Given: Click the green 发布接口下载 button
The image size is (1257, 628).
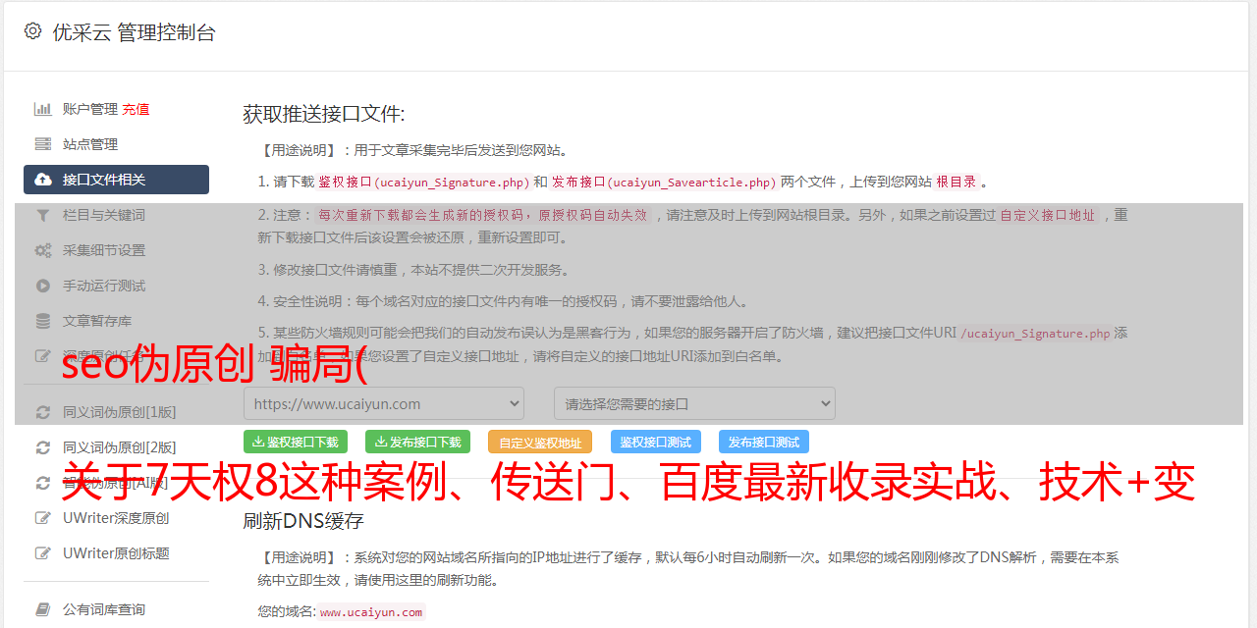Looking at the screenshot, I should tap(417, 442).
